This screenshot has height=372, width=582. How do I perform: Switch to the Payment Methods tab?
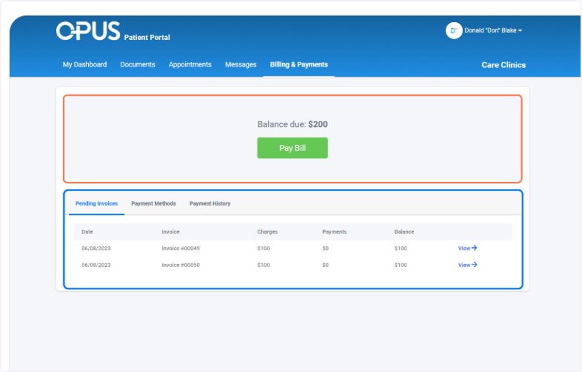pyautogui.click(x=154, y=203)
